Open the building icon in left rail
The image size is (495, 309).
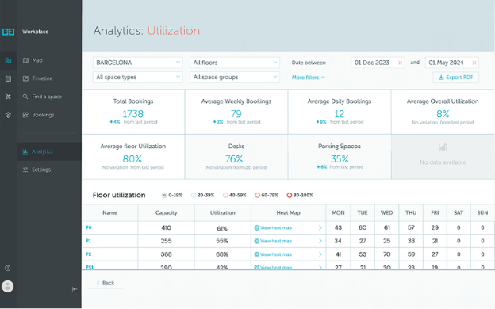coord(8,60)
